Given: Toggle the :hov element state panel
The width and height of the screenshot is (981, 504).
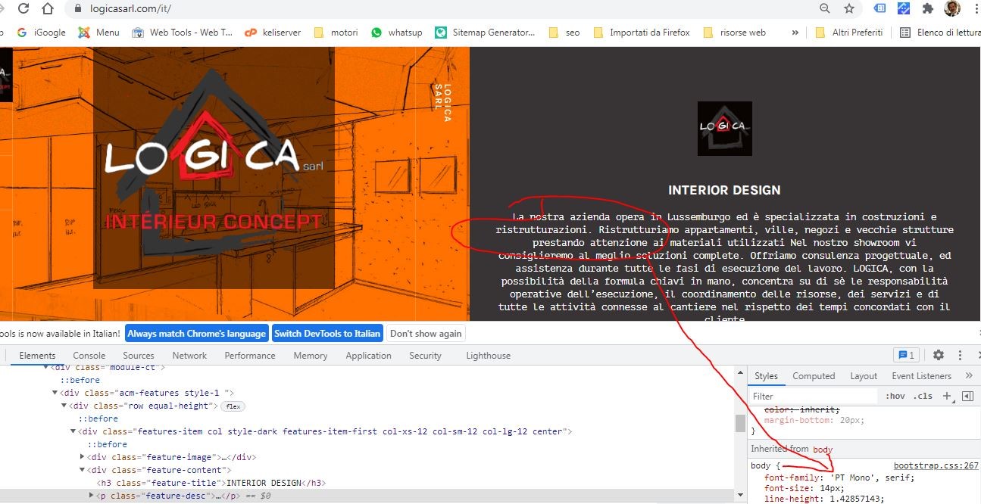Looking at the screenshot, I should click(895, 396).
